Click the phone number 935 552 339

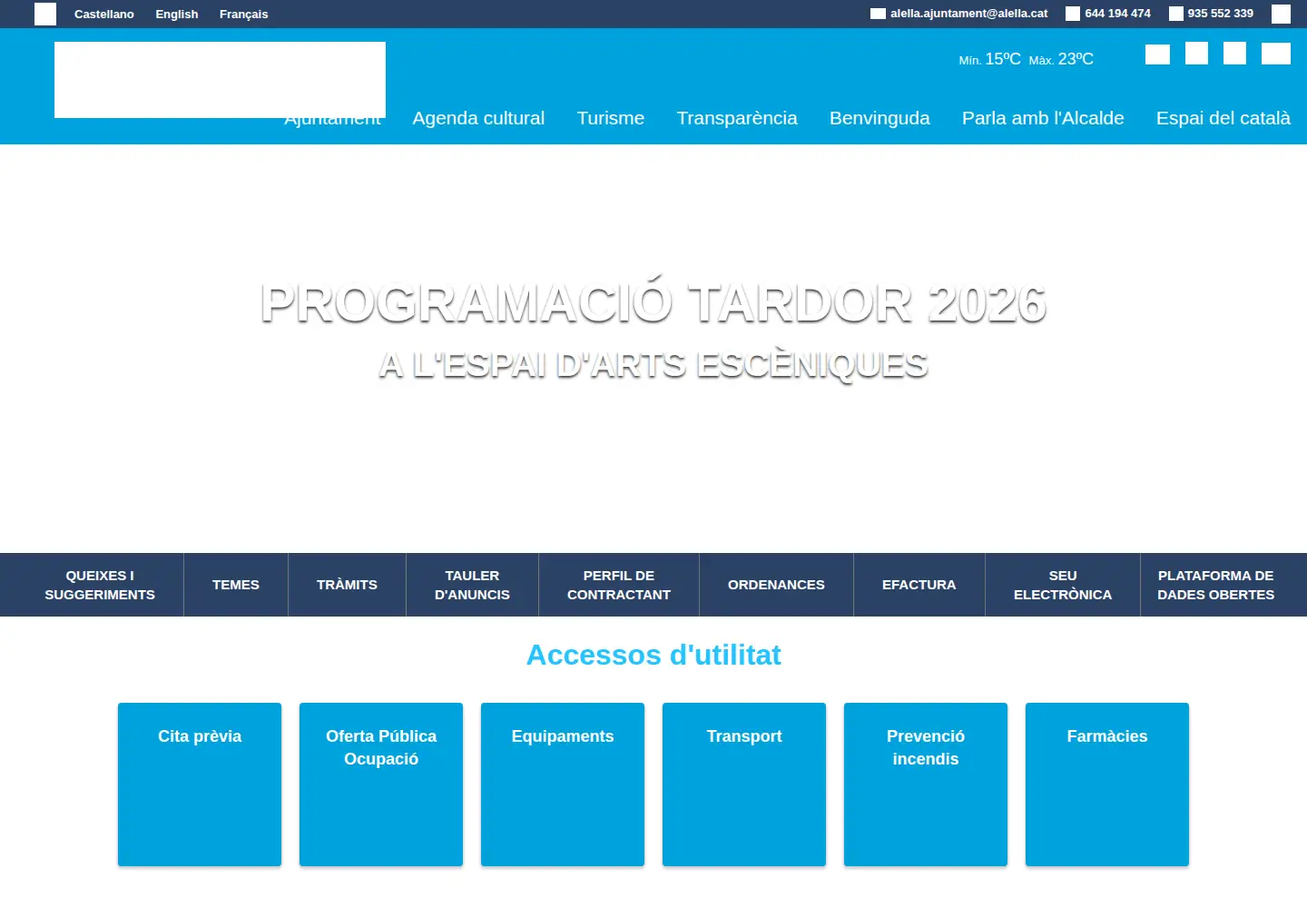(1220, 14)
